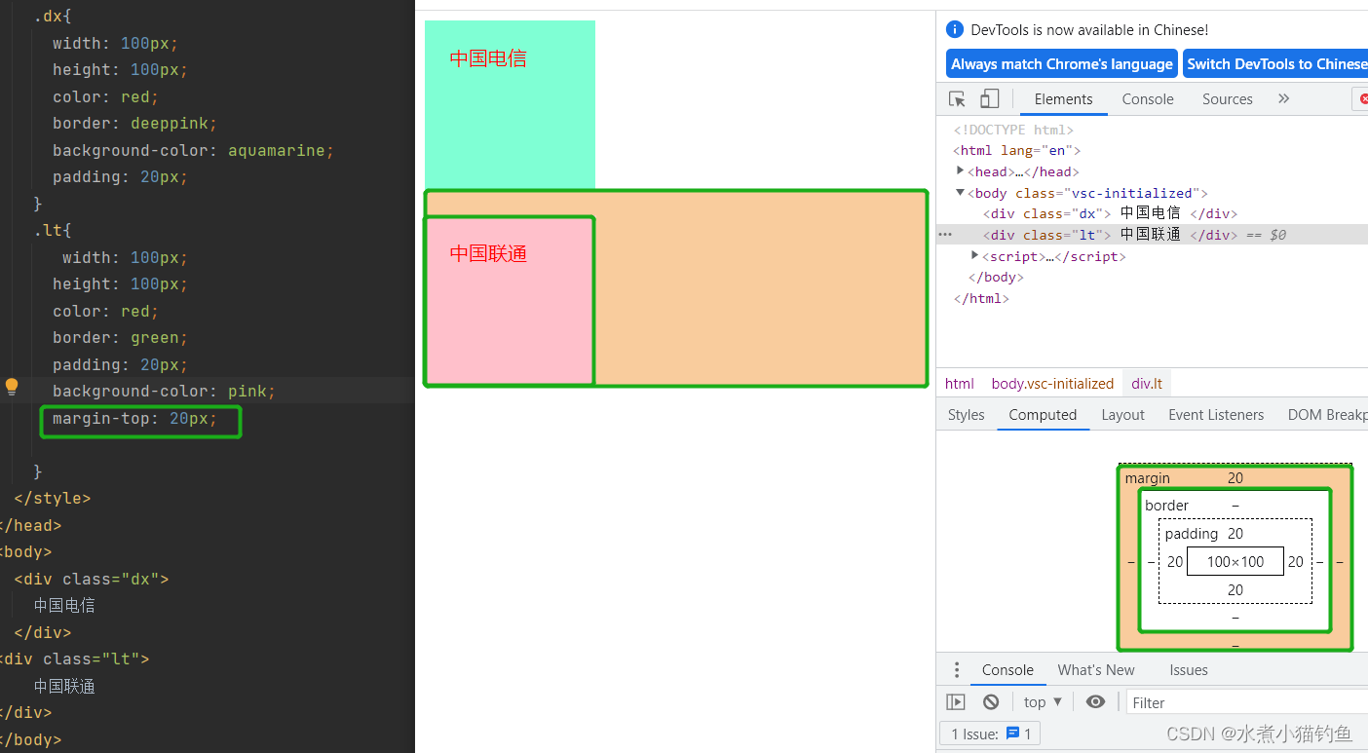1368x753 pixels.
Task: Show more DevTools tabs with the chevrons
Action: tap(1283, 98)
